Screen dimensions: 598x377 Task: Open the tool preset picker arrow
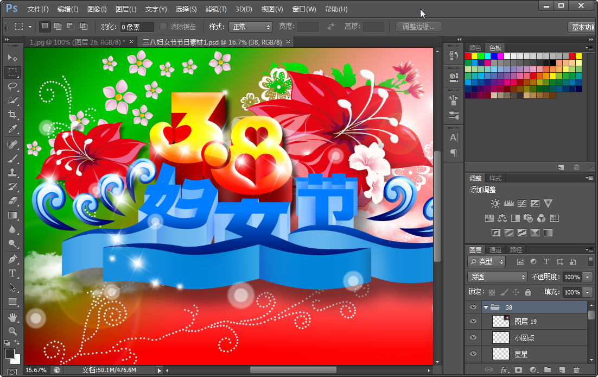pos(30,27)
